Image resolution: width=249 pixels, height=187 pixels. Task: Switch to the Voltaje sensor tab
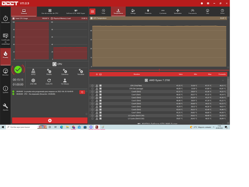(133, 11)
